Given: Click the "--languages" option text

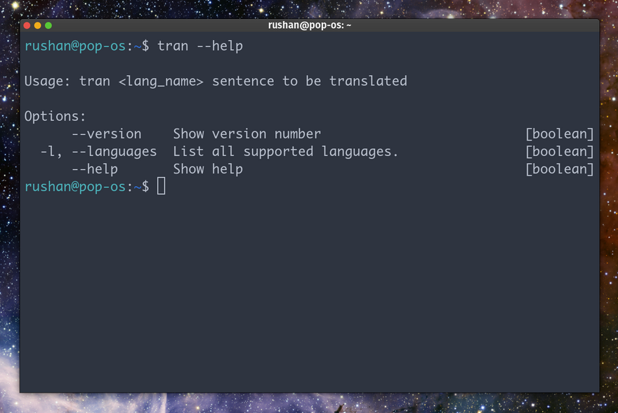Looking at the screenshot, I should click(114, 152).
